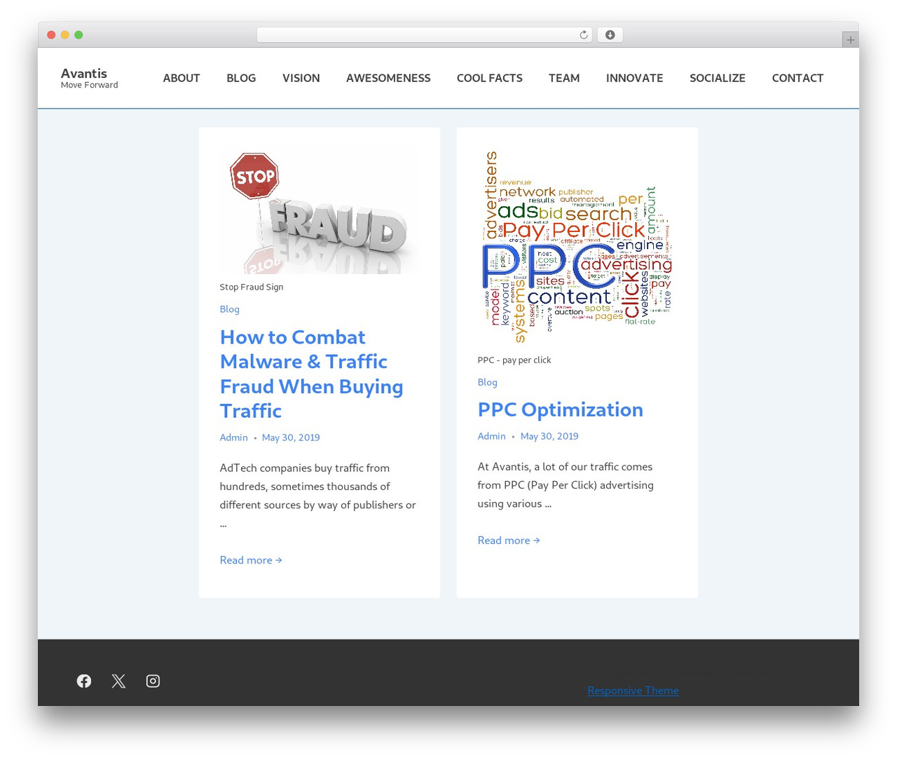Go to INNOVATE section
This screenshot has width=897, height=760.
coord(635,78)
